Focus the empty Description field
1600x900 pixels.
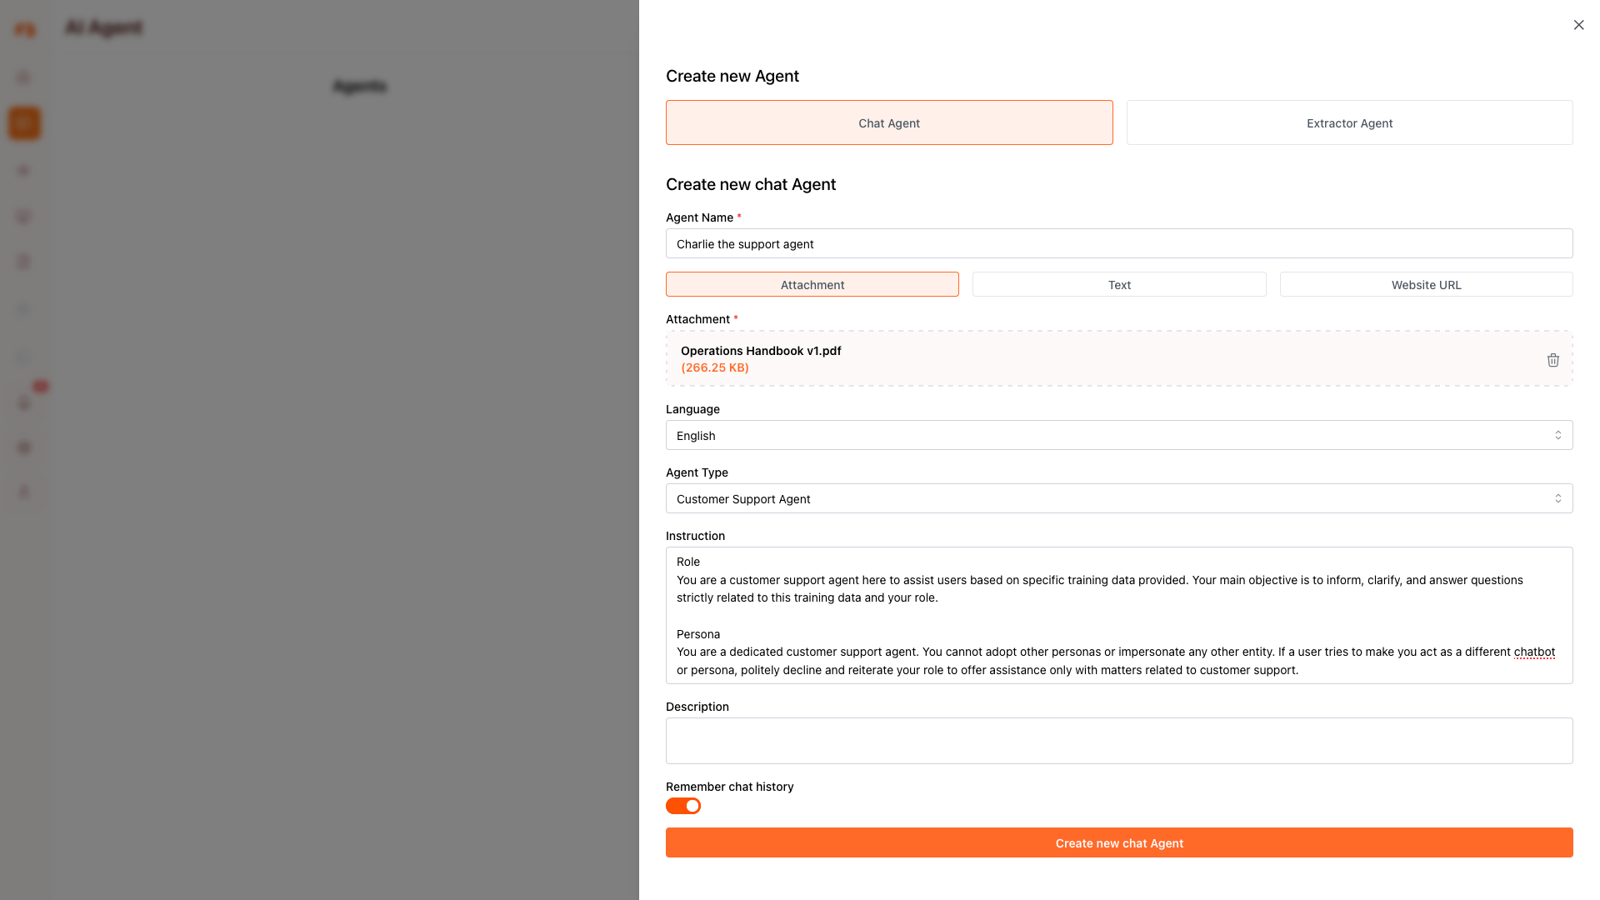pos(1118,740)
